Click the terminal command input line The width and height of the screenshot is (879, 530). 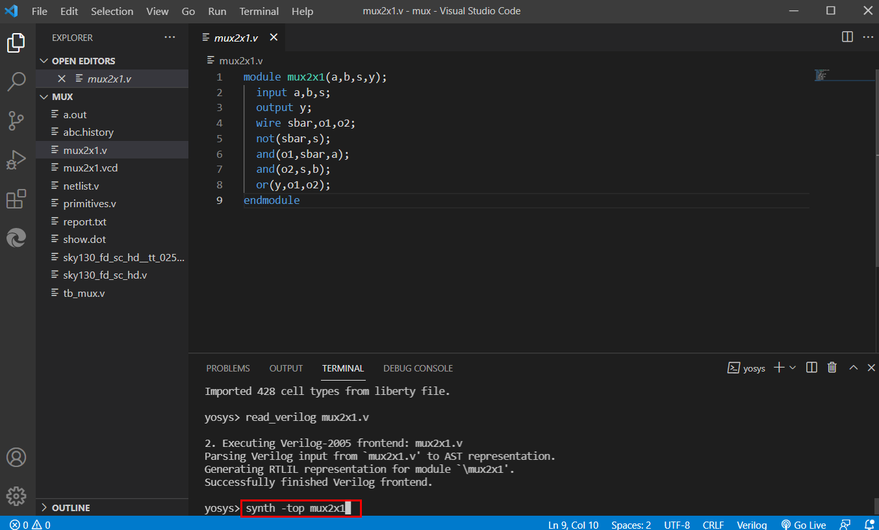coord(300,508)
